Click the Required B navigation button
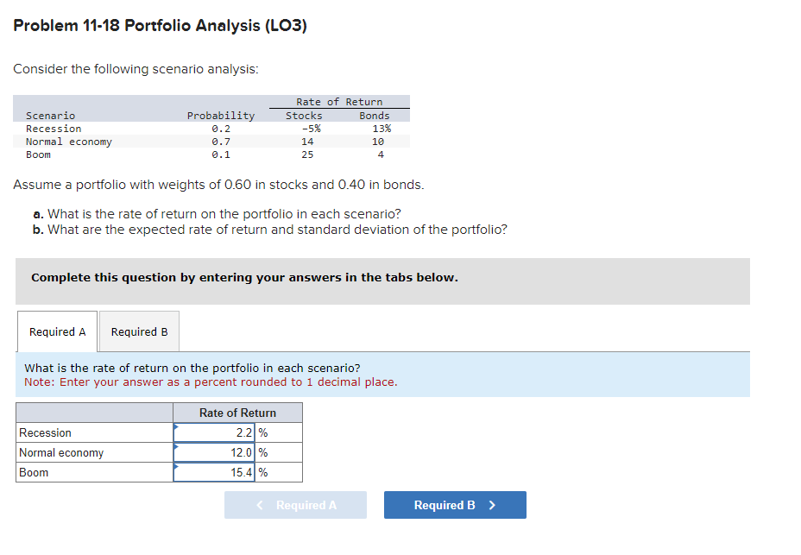 455,505
